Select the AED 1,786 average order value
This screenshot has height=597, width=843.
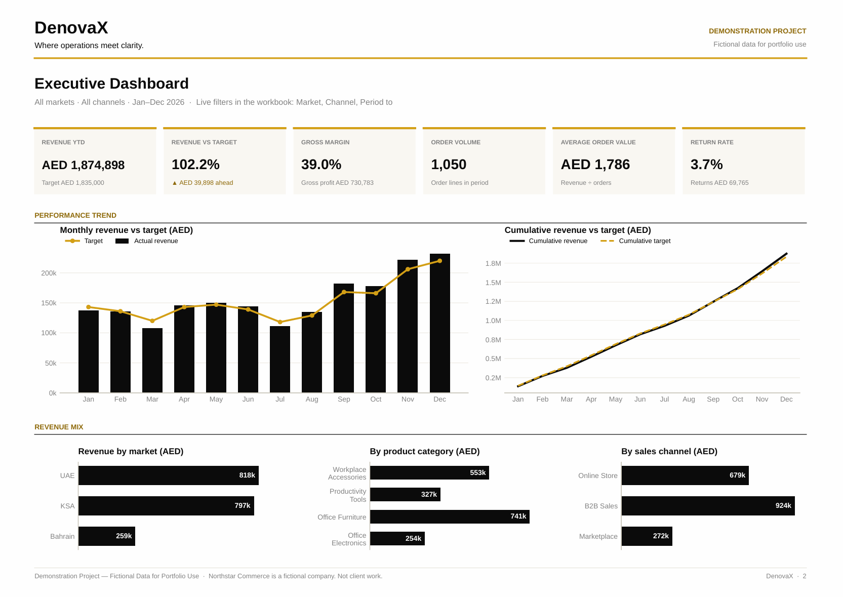pos(595,165)
